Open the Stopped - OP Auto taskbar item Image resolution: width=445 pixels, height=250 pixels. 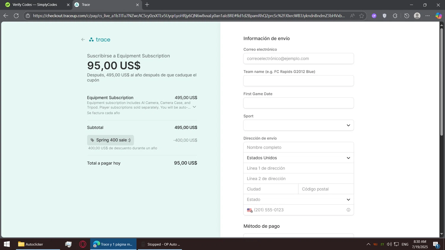point(160,244)
